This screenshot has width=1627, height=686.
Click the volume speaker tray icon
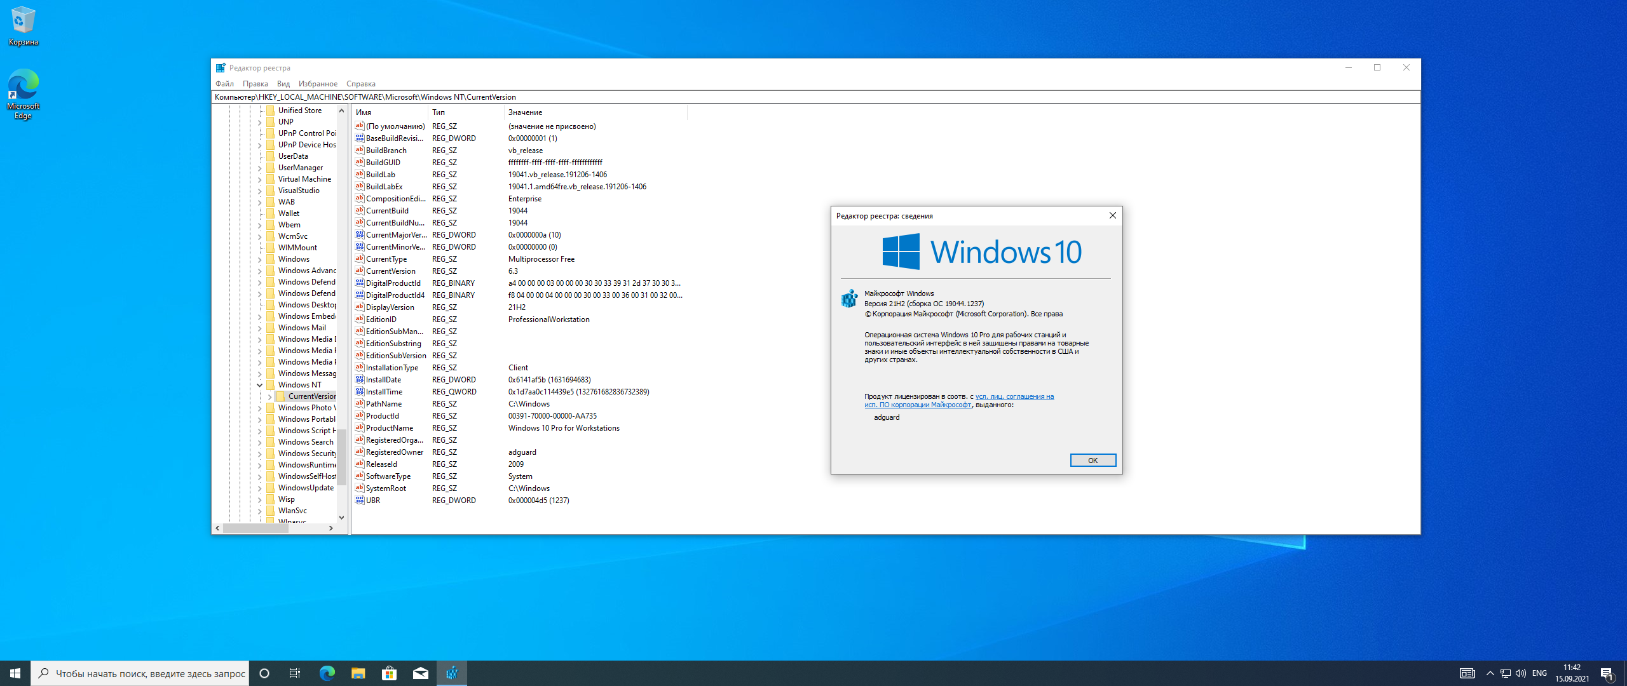(x=1520, y=673)
